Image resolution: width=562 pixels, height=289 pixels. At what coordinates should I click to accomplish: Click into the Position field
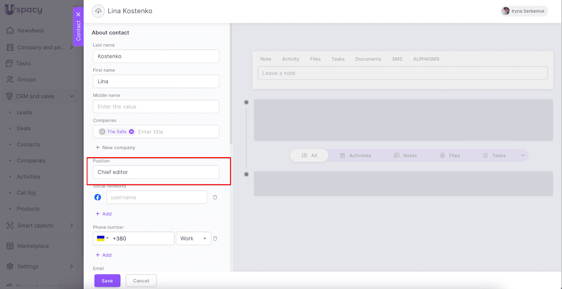pyautogui.click(x=156, y=172)
